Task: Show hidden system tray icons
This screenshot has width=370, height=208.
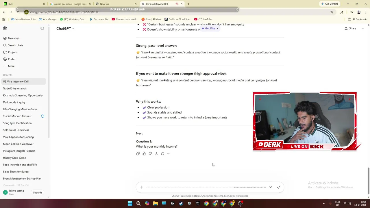Action: [x=324, y=203]
